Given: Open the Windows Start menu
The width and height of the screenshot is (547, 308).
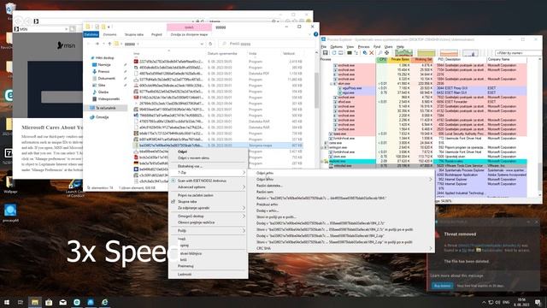Looking at the screenshot, I should click(x=7, y=302).
